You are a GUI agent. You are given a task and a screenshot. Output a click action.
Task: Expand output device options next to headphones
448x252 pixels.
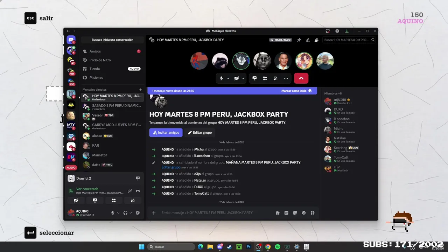coord(131,213)
